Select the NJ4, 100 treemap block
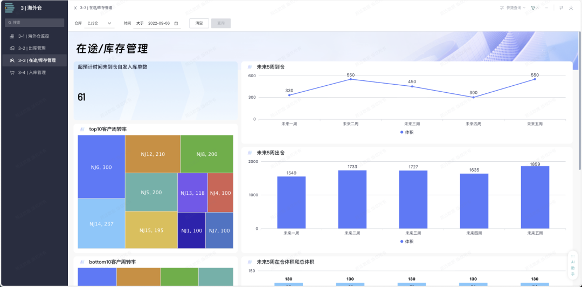 [220, 193]
